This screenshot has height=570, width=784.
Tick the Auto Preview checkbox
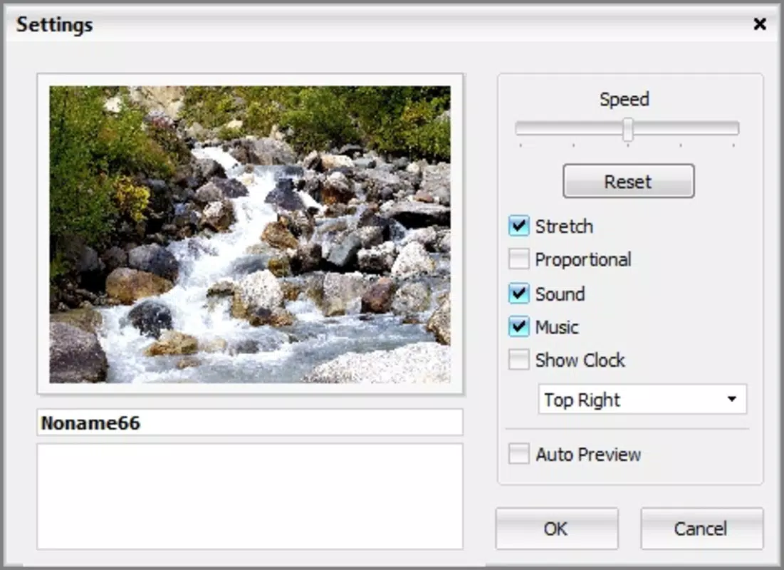pyautogui.click(x=518, y=454)
